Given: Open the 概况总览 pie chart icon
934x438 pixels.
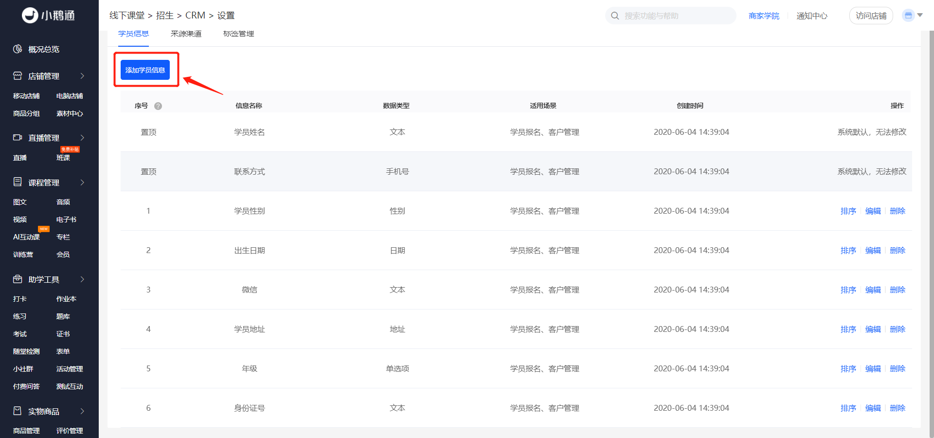Looking at the screenshot, I should coord(18,49).
